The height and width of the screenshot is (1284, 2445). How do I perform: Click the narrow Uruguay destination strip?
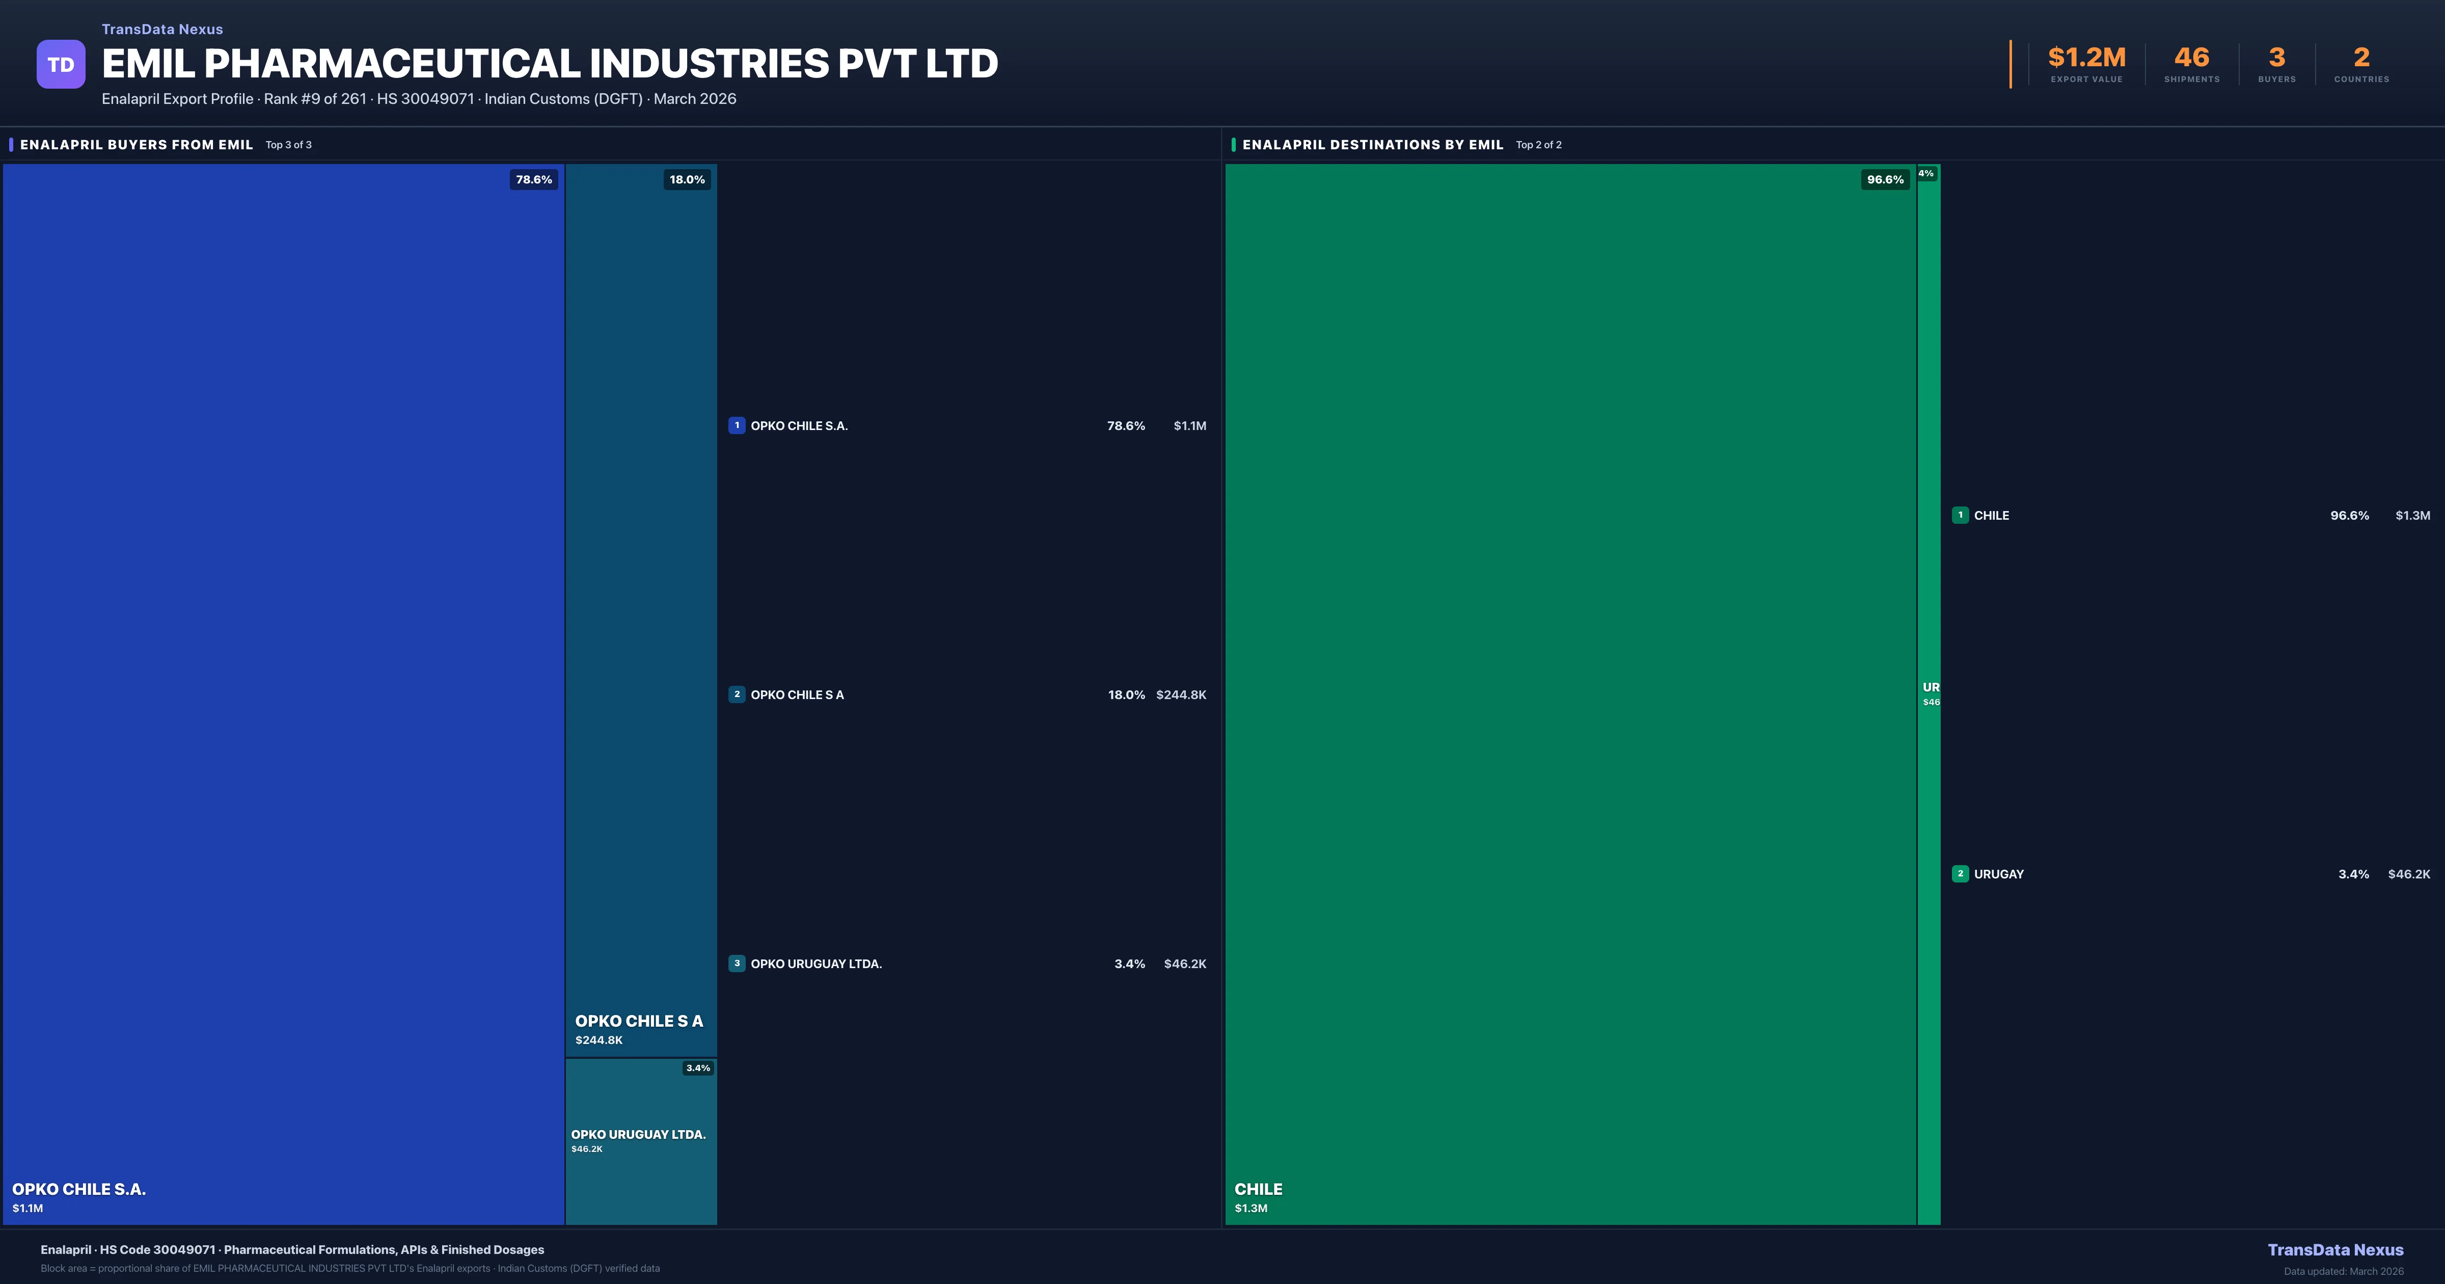pyautogui.click(x=1928, y=855)
